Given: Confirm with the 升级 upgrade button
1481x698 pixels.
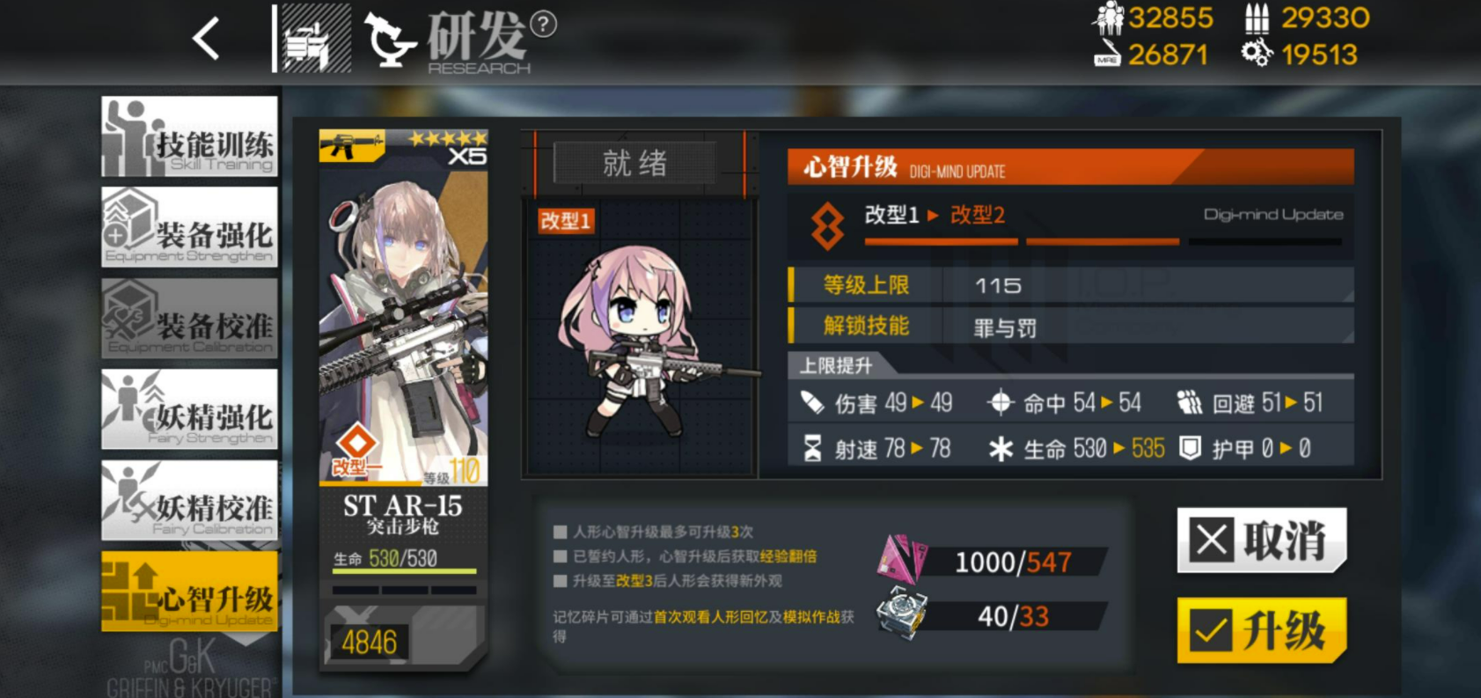Looking at the screenshot, I should coord(1262,630).
